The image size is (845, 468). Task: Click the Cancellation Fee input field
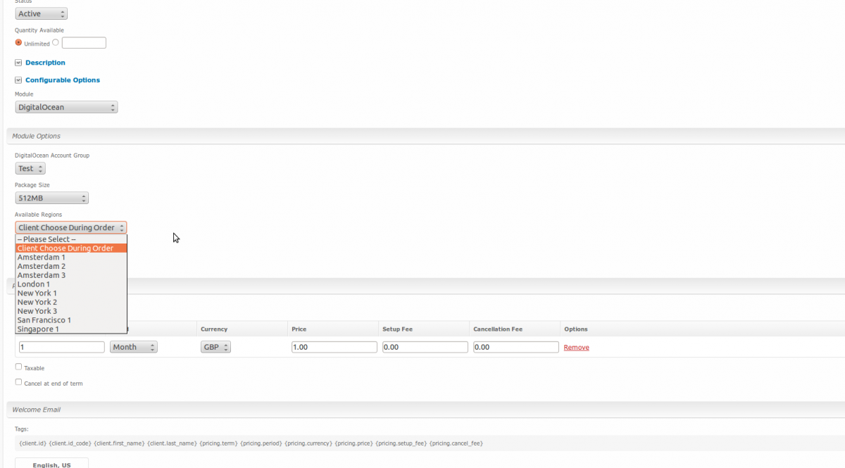pyautogui.click(x=516, y=347)
